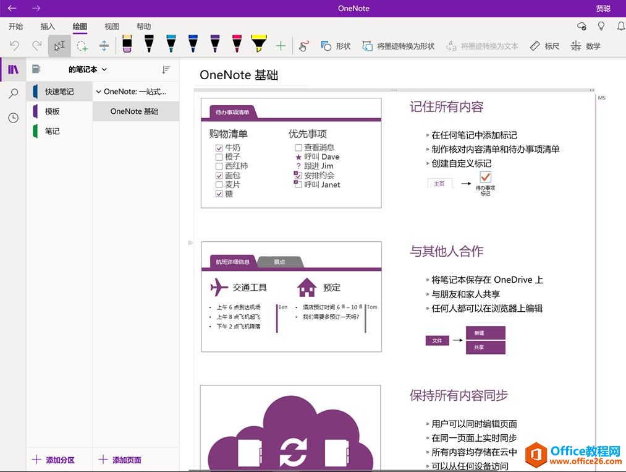Screen dimensions: 626x472
Task: Click 添加页面 to add a page
Action: [x=120, y=460]
